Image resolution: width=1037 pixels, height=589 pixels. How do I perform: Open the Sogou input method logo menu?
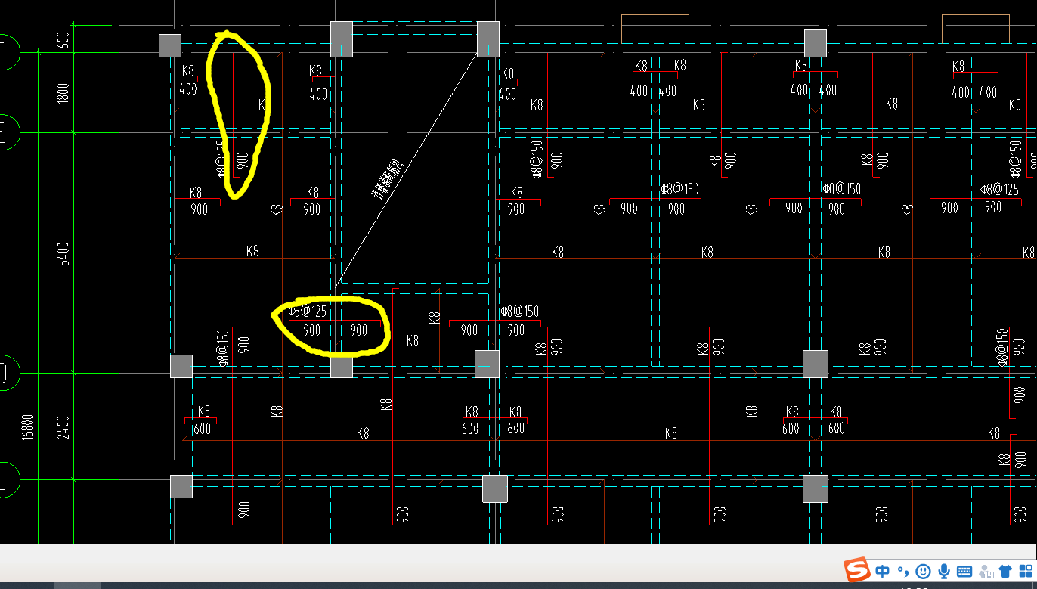(x=857, y=570)
